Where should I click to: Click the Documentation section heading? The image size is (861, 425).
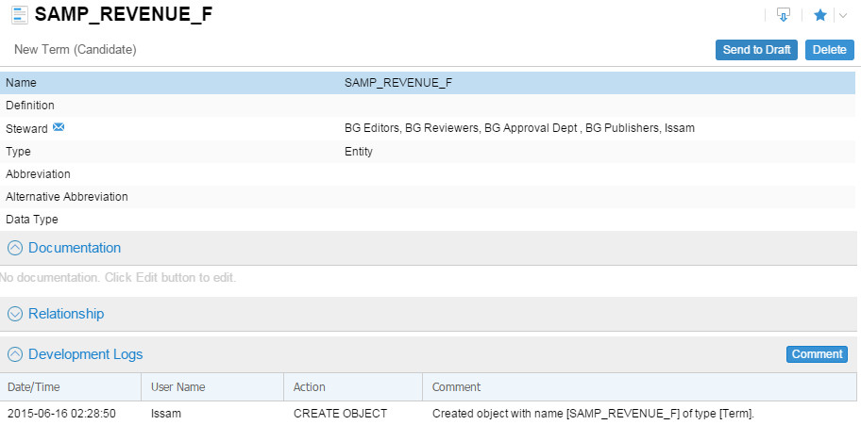(x=75, y=248)
